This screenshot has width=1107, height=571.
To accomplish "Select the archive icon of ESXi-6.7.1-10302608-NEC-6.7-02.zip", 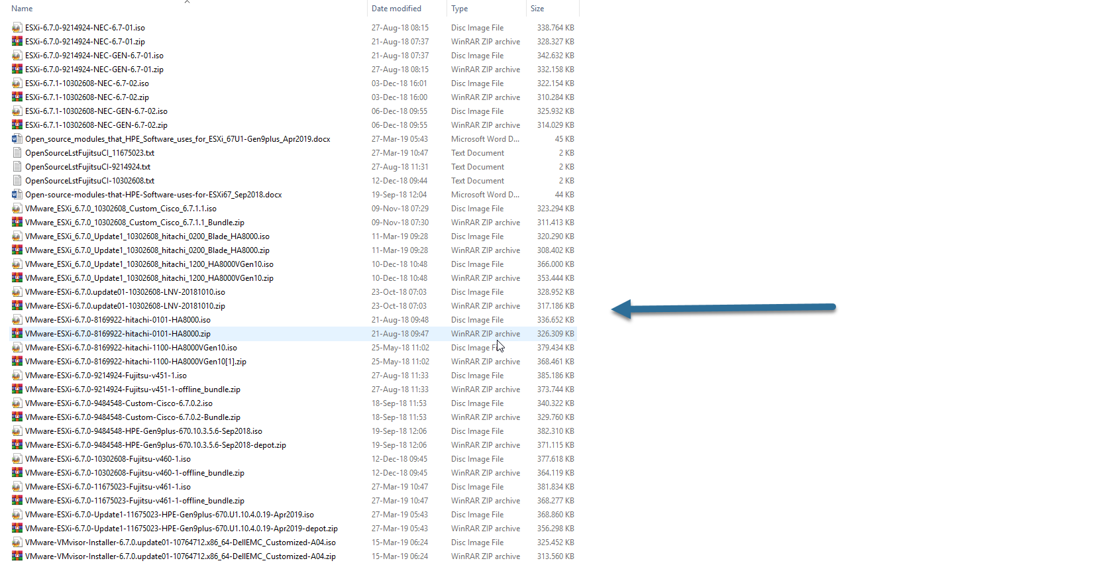I will [17, 97].
